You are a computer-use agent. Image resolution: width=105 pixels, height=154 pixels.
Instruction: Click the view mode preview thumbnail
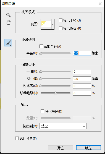click(x=46, y=24)
